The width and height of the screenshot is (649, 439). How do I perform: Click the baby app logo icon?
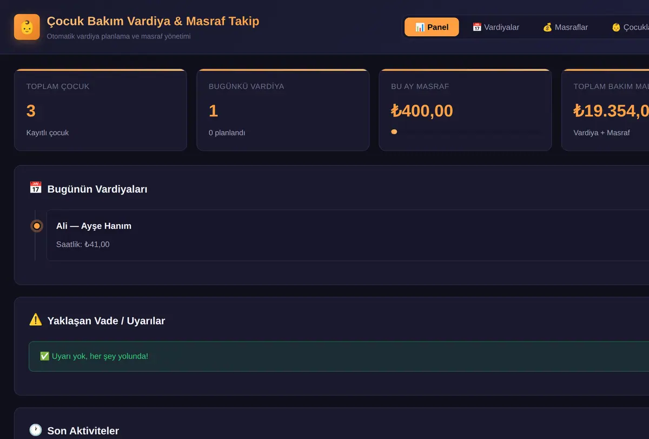pyautogui.click(x=27, y=27)
